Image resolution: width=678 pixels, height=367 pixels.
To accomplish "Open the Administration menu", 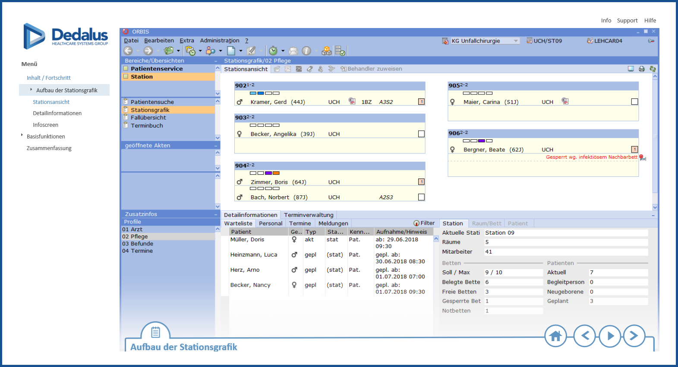I will click(219, 41).
